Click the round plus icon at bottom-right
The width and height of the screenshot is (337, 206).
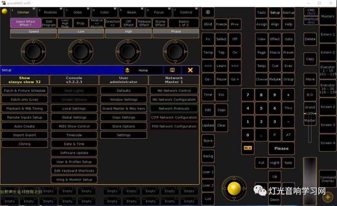click(x=328, y=197)
